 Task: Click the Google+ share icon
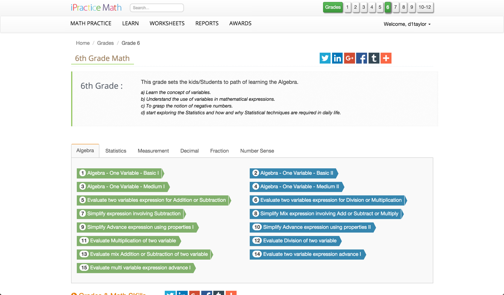349,58
